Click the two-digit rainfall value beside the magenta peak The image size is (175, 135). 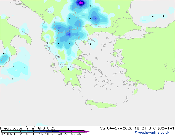point(81,6)
